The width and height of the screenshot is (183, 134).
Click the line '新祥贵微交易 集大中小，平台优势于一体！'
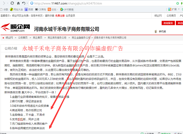(x=30, y=92)
